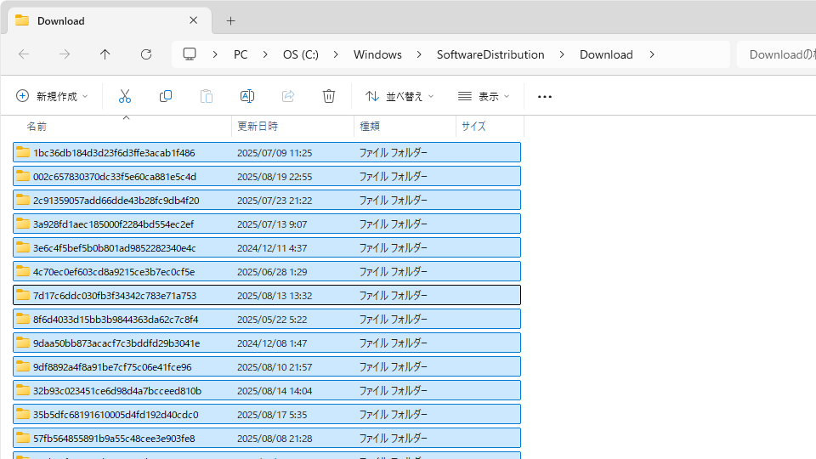Image resolution: width=816 pixels, height=459 pixels.
Task: Sort by 更新日時 column header
Action: click(x=258, y=127)
